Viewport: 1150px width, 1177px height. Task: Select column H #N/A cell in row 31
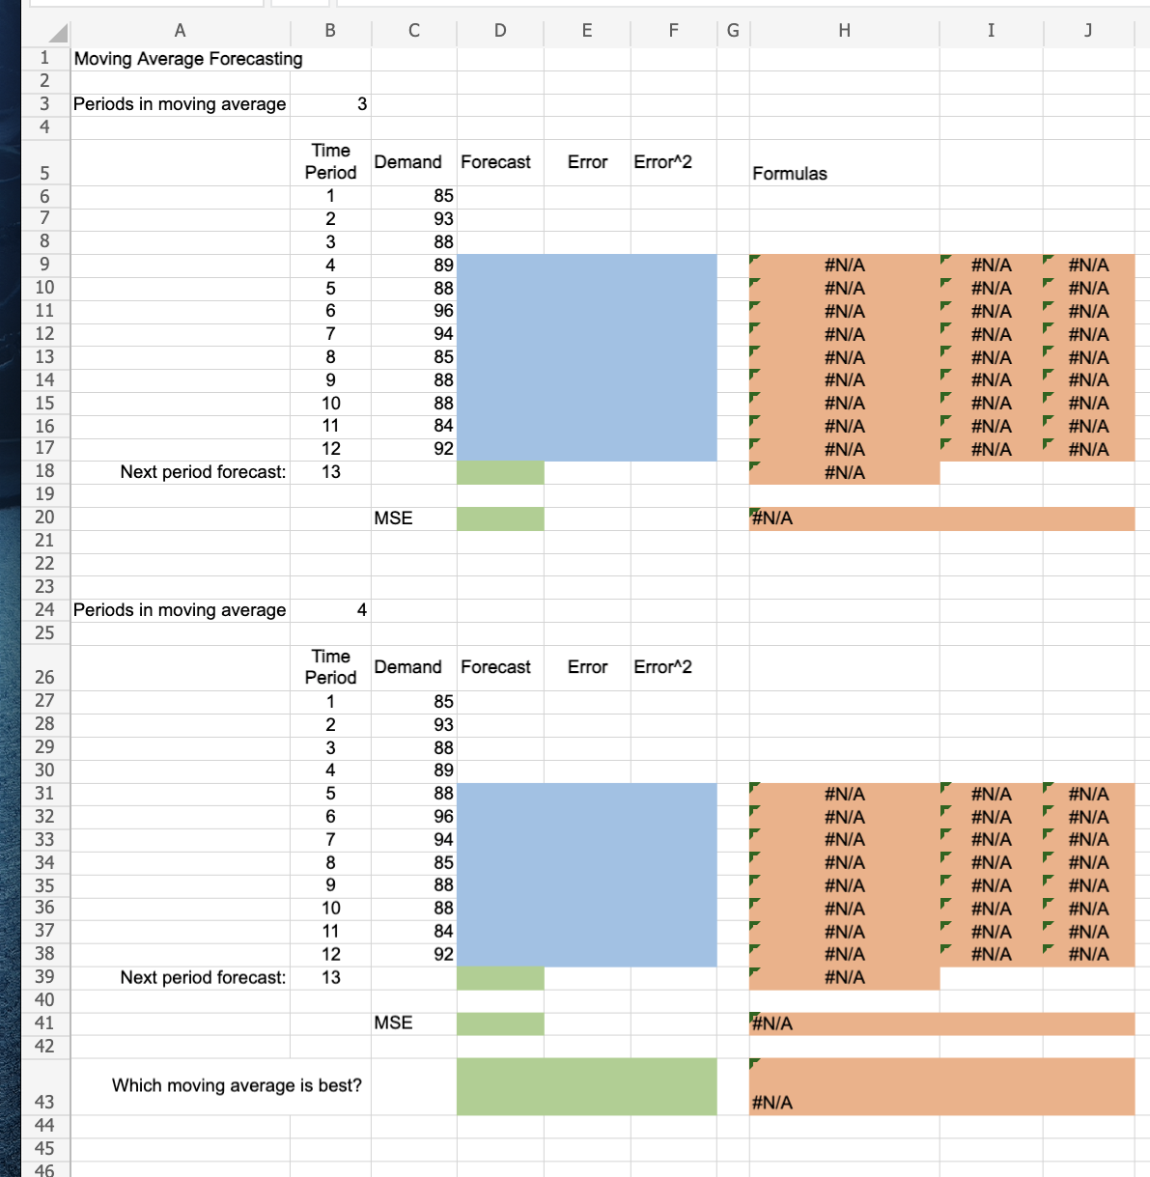coord(845,794)
